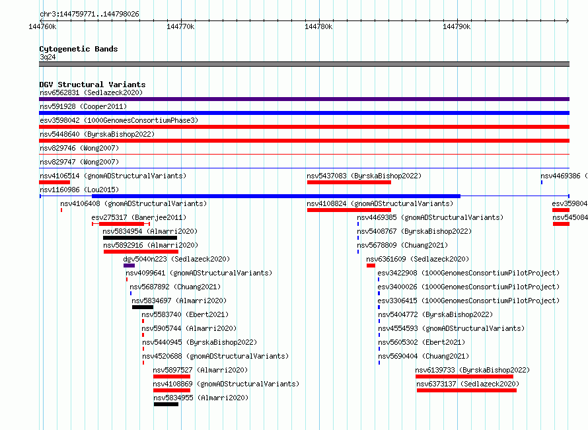Image resolution: width=588 pixels, height=430 pixels.
Task: Click the 144790k ruler tick label
Action: pyautogui.click(x=457, y=26)
